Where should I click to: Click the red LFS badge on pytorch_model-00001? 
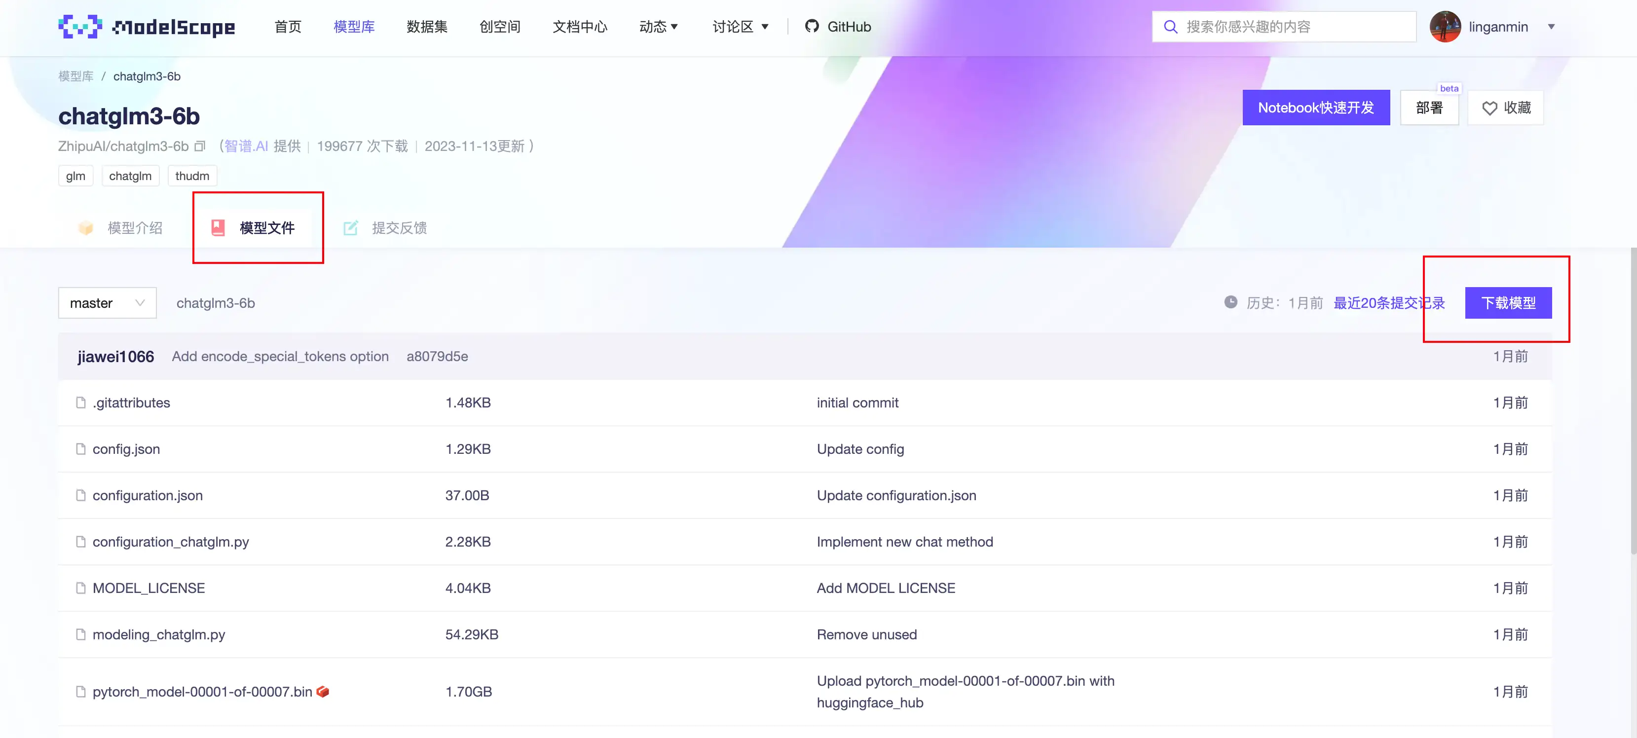[323, 692]
